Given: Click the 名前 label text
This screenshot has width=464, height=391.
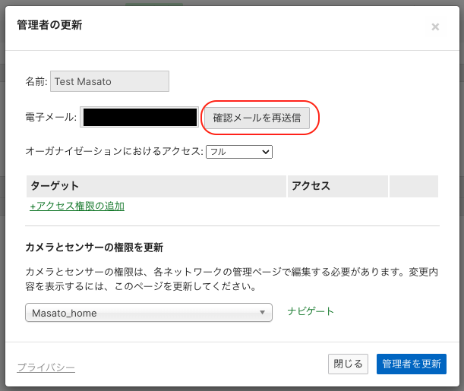Looking at the screenshot, I should [36, 82].
